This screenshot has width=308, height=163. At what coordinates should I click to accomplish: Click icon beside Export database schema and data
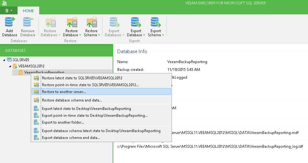click(x=36, y=138)
